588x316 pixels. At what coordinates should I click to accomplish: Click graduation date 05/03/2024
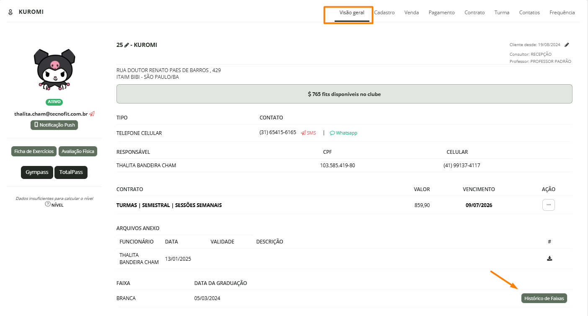(207, 298)
